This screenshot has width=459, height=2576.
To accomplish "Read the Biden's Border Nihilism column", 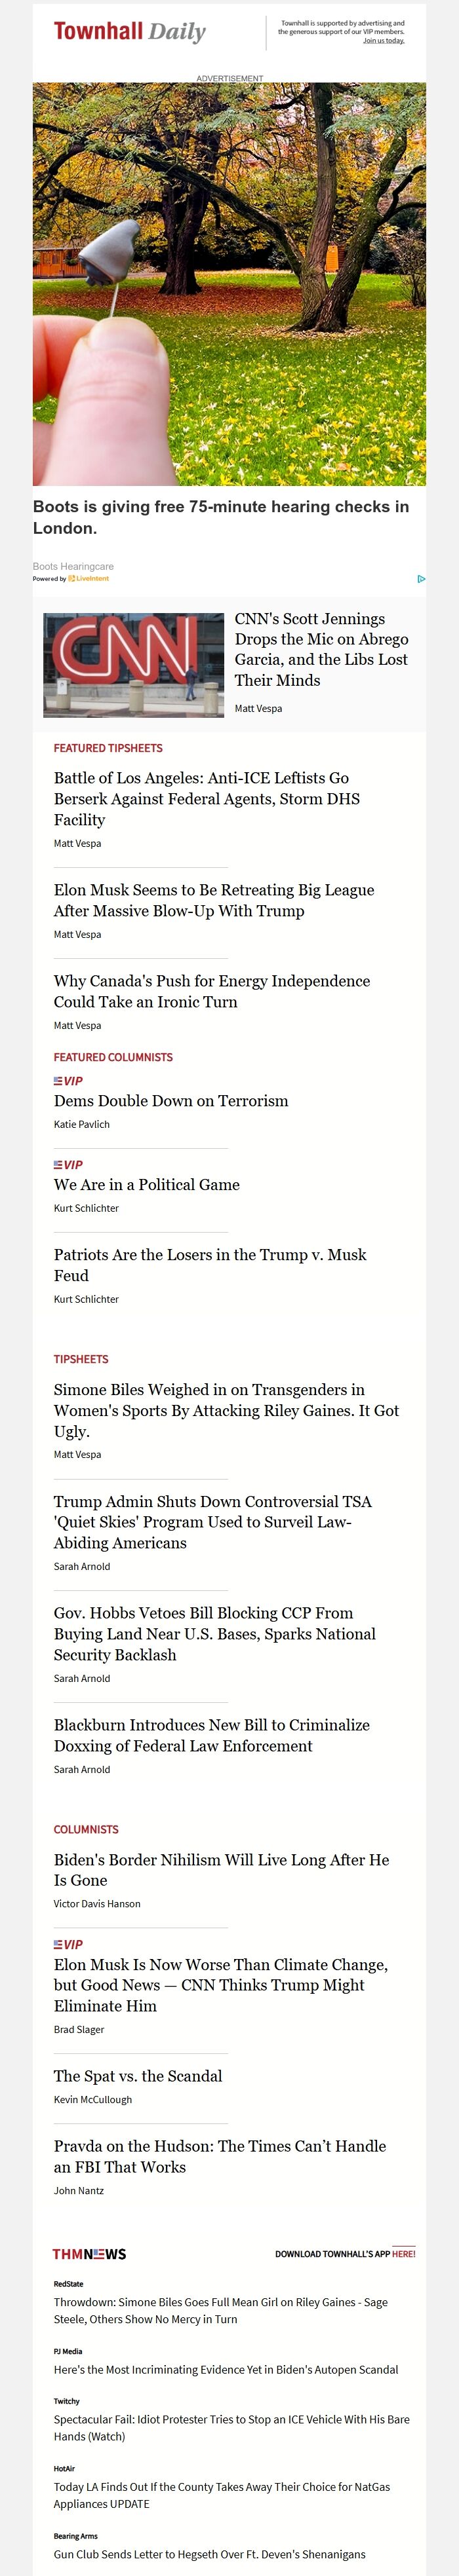I will 222,1870.
